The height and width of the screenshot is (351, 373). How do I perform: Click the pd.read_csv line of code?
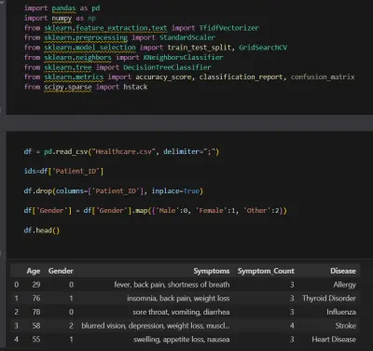tap(121, 151)
